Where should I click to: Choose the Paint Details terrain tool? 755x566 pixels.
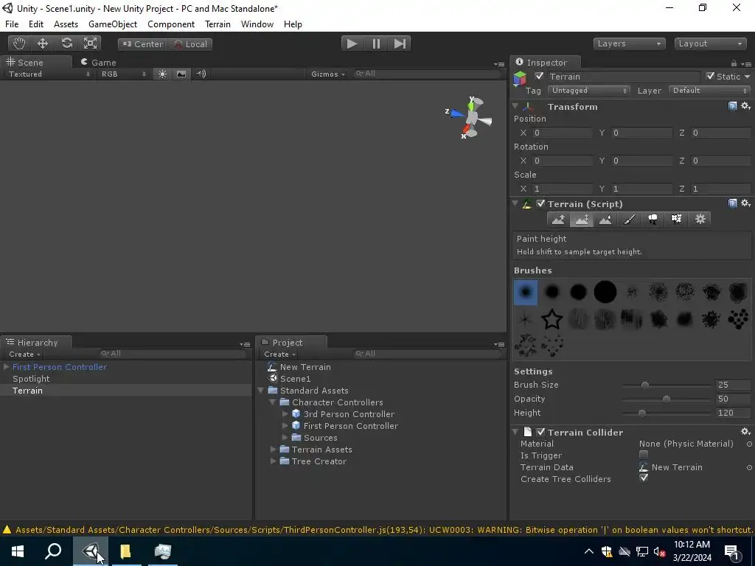676,220
